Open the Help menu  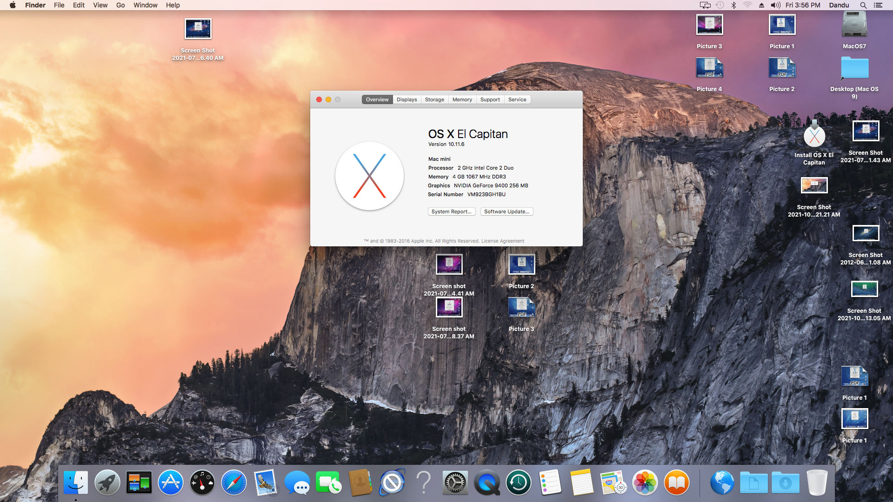(x=173, y=5)
